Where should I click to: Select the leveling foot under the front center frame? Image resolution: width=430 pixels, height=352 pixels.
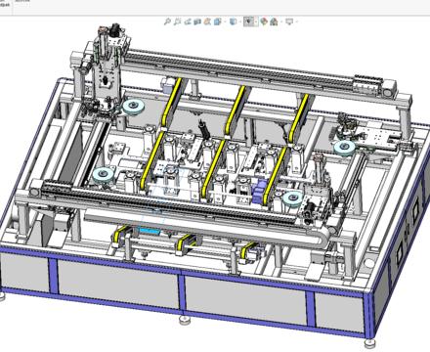click(x=186, y=321)
